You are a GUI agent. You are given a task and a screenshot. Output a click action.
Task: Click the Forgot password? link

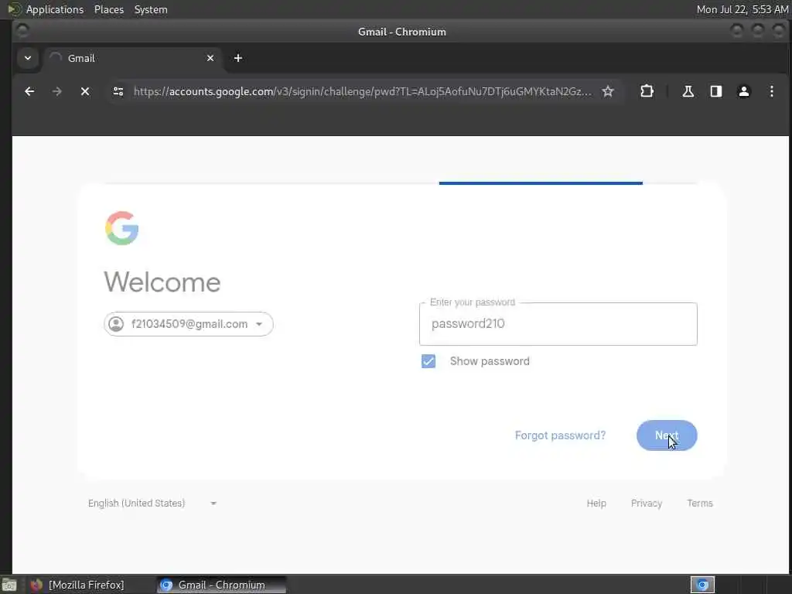pos(560,435)
